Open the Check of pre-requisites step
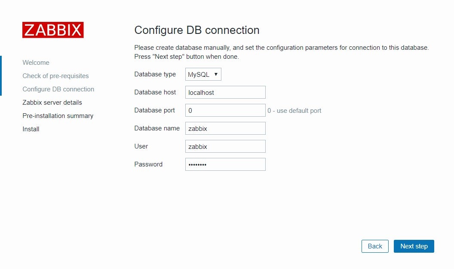454x269 pixels. click(55, 76)
